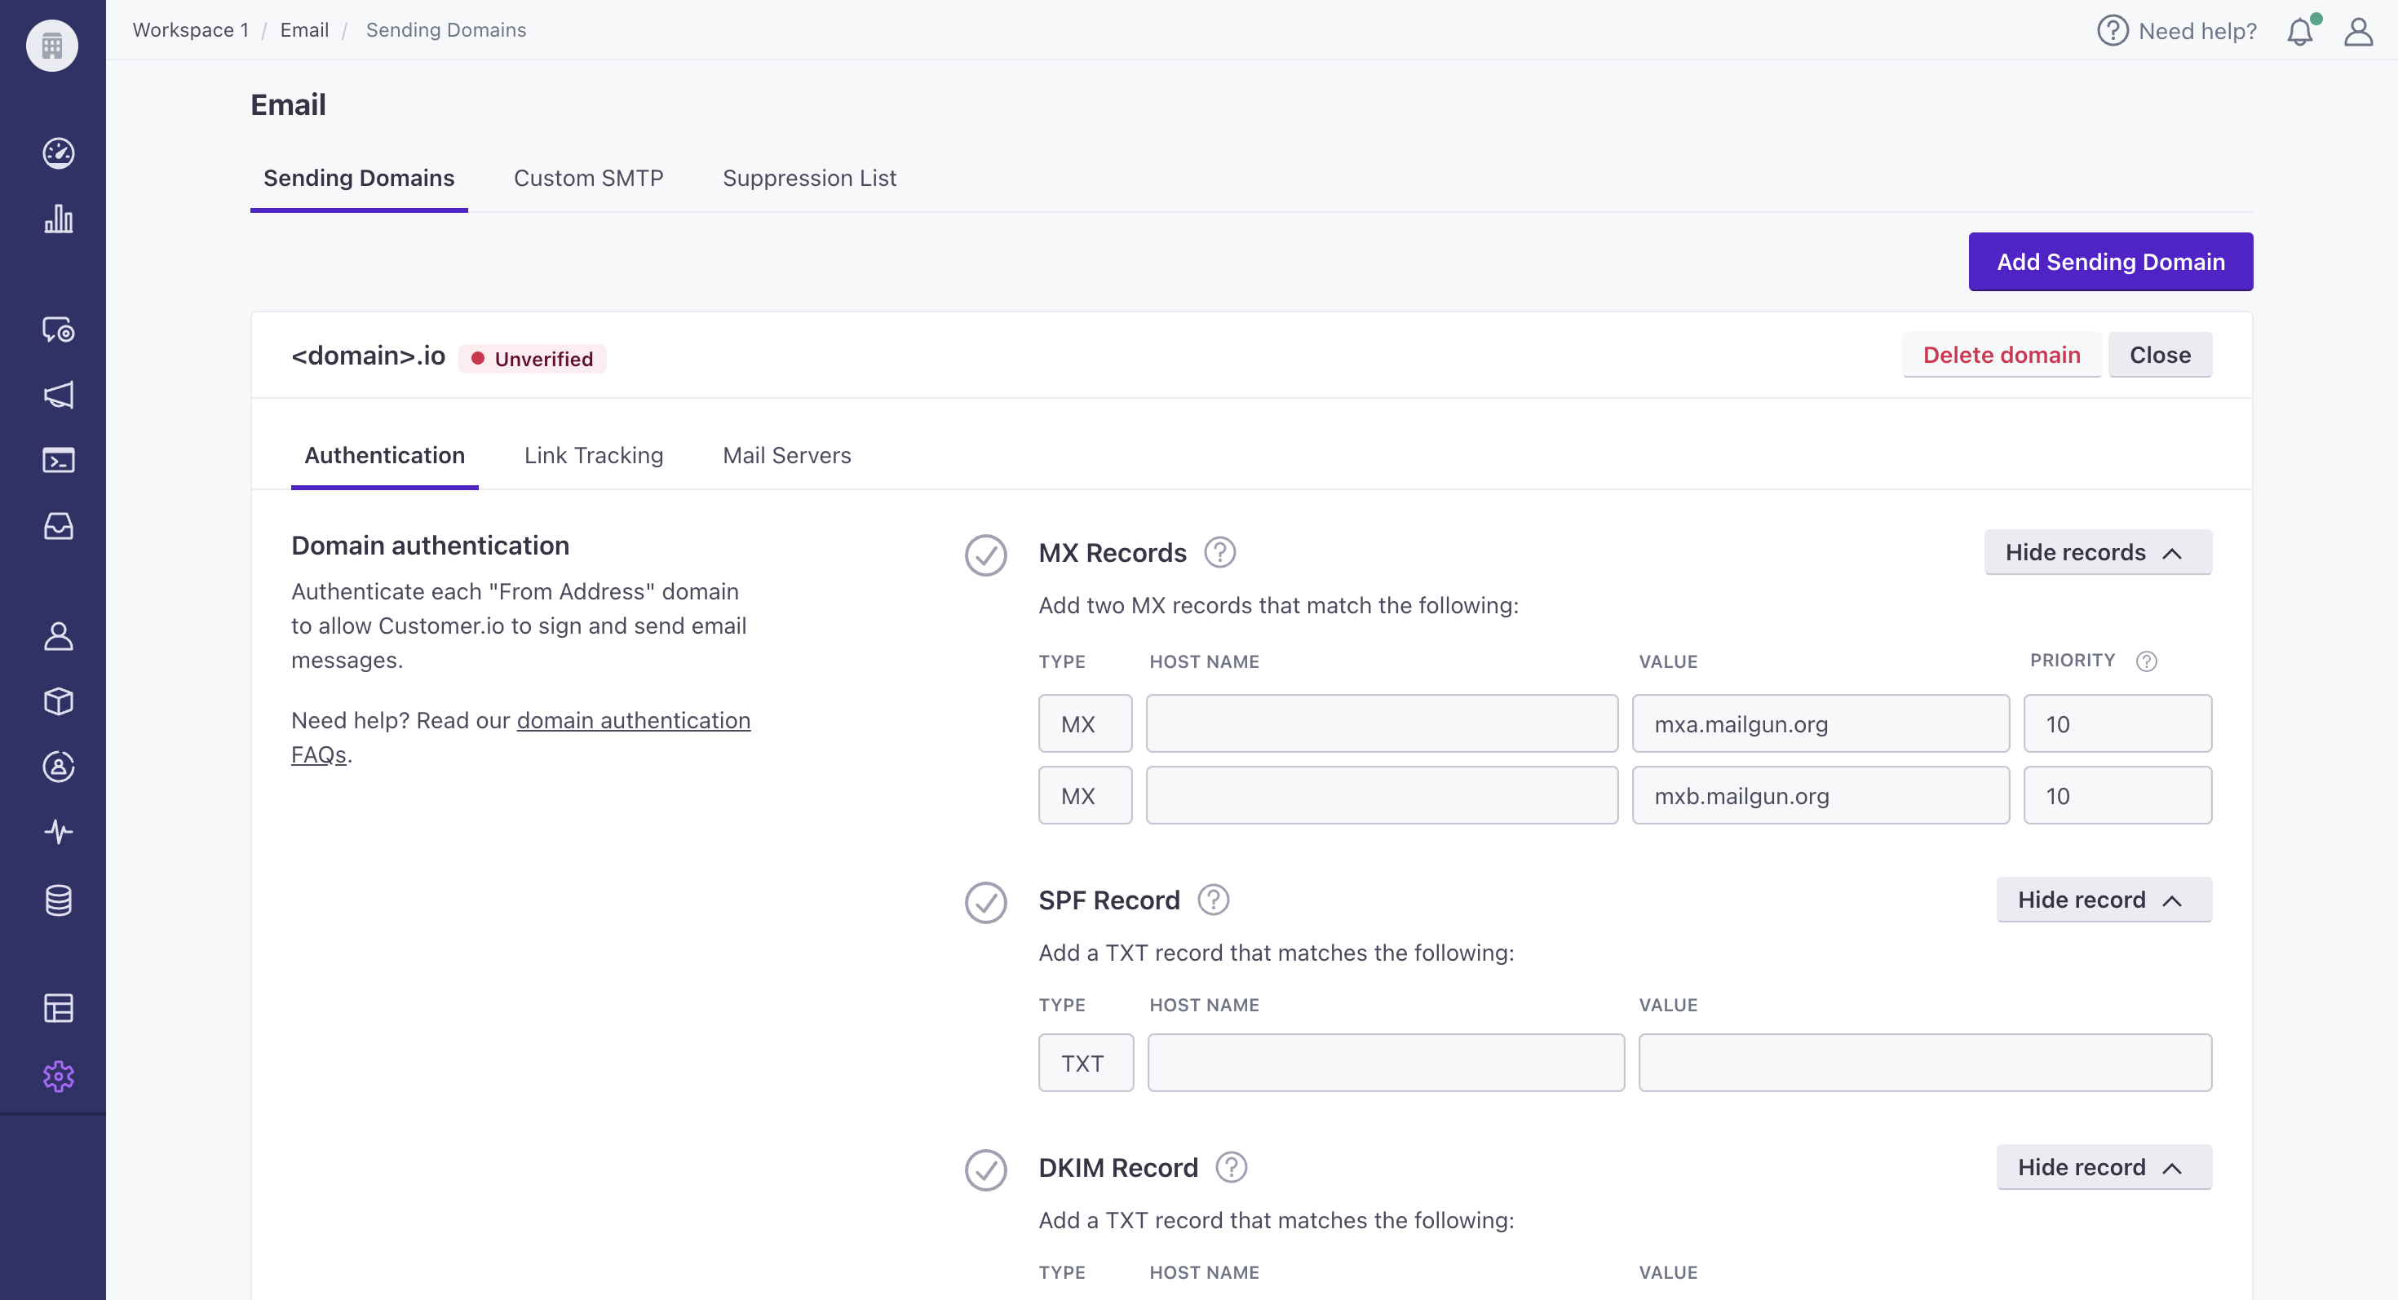Switch to Link Tracking tab
The image size is (2398, 1300).
594,455
